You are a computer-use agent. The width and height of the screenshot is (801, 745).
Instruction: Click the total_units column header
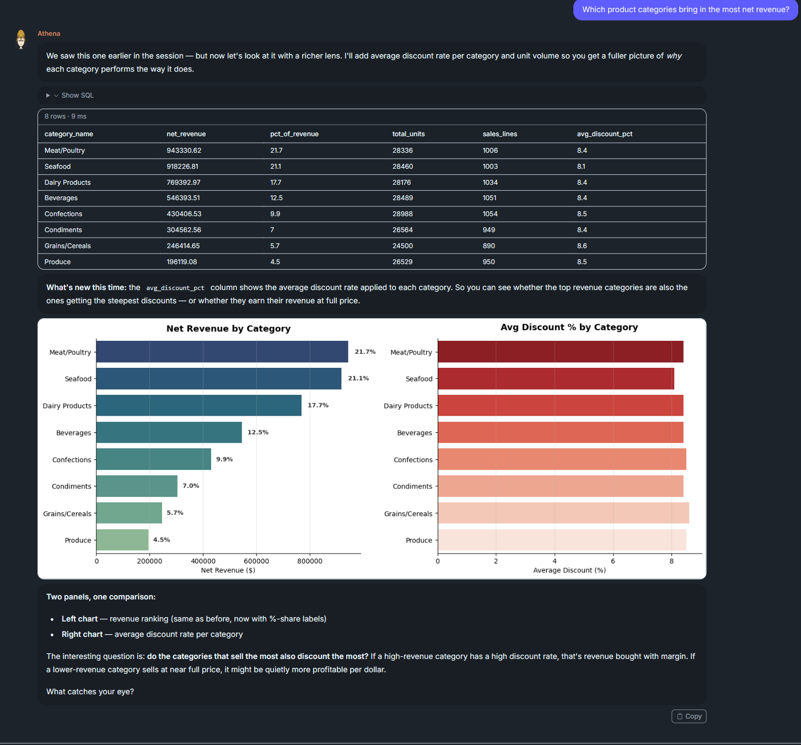click(408, 134)
